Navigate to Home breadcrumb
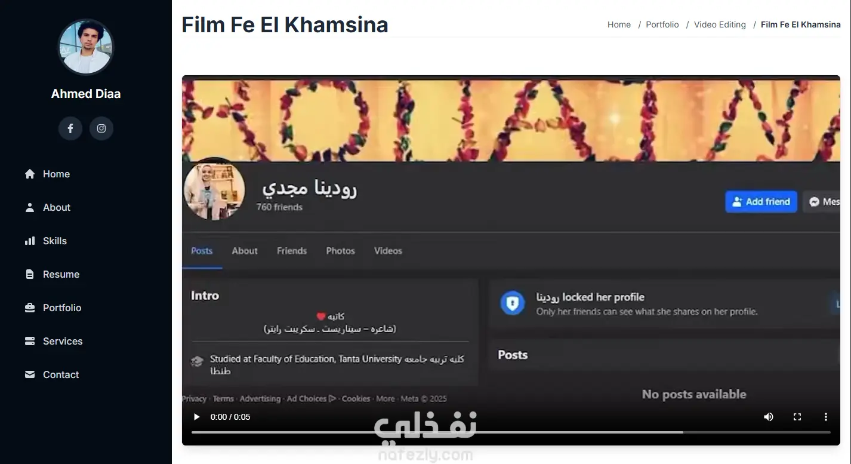The height and width of the screenshot is (464, 851). (x=619, y=24)
